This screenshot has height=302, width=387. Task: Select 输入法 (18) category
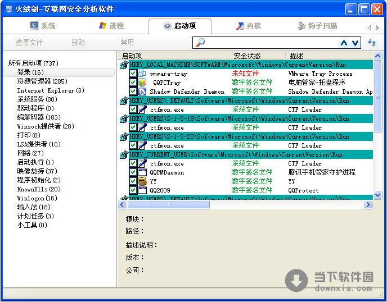click(34, 207)
